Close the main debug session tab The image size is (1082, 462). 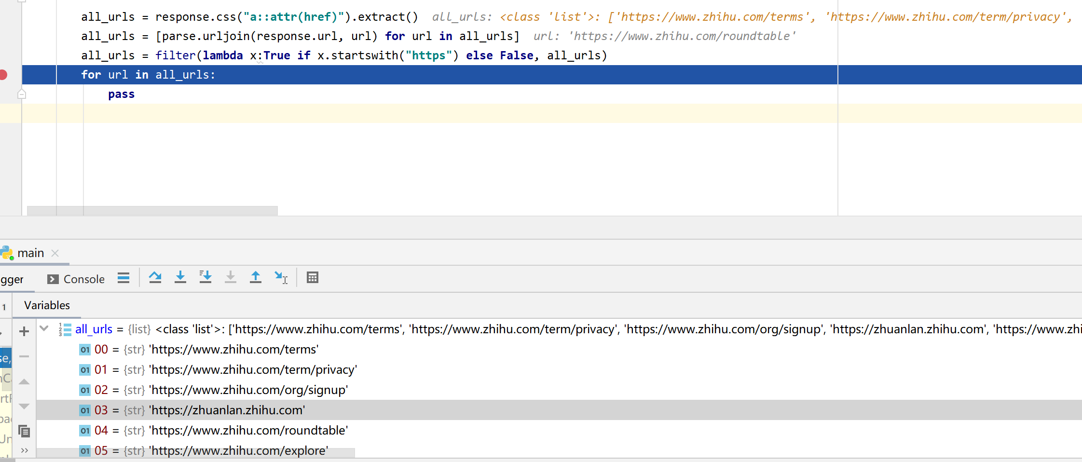tap(55, 253)
